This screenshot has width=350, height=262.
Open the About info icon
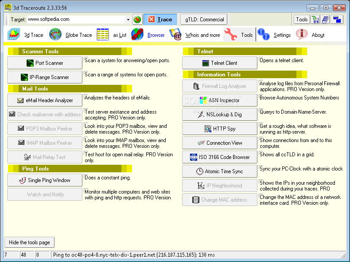point(302,35)
